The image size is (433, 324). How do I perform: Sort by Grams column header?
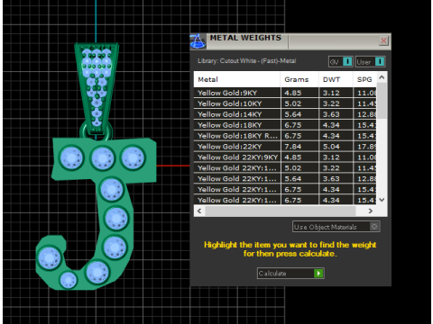pyautogui.click(x=299, y=79)
